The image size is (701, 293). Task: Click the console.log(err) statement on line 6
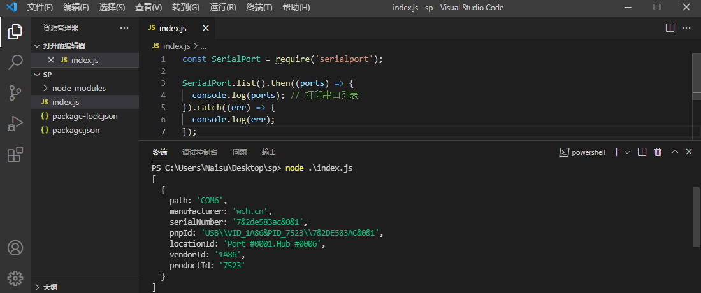pos(233,119)
